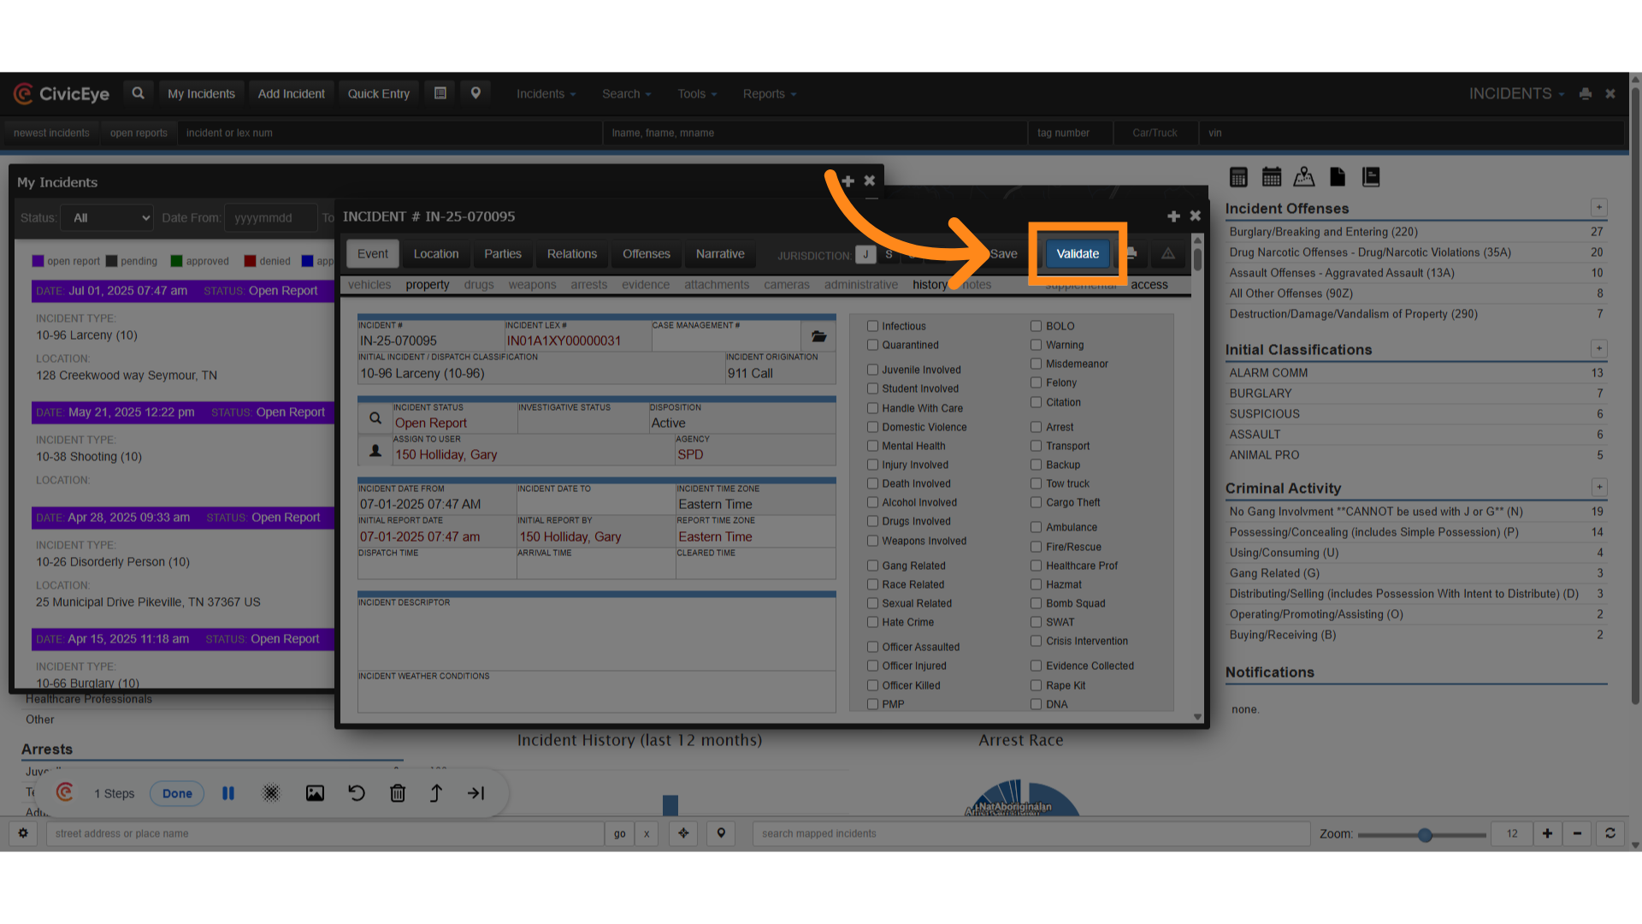Open the magnifier search icon in top bar
The height and width of the screenshot is (924, 1642).
tap(138, 93)
